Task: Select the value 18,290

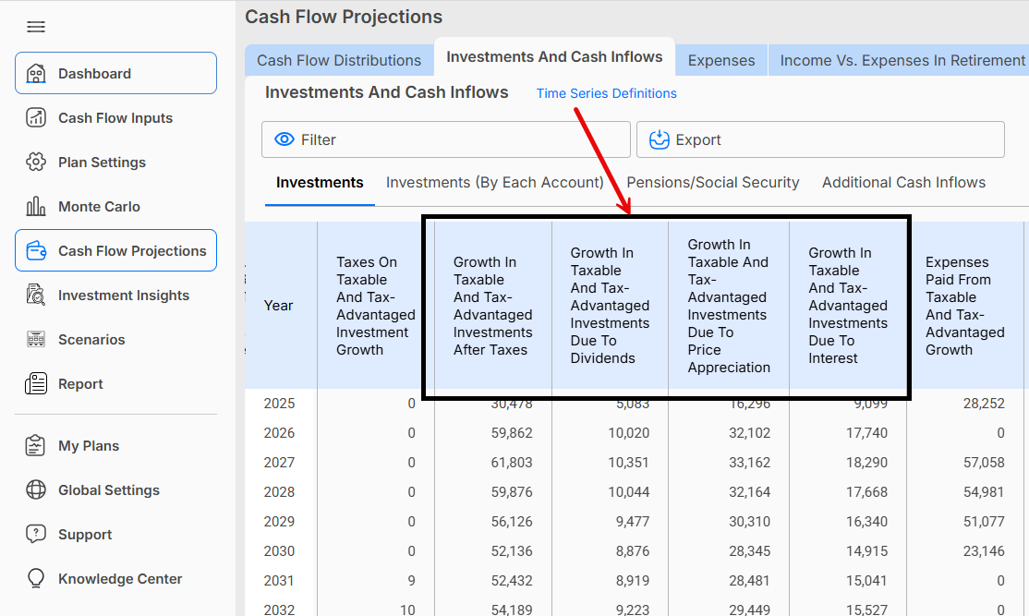Action: 867,463
